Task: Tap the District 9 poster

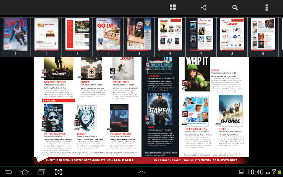Action: click(x=91, y=68)
